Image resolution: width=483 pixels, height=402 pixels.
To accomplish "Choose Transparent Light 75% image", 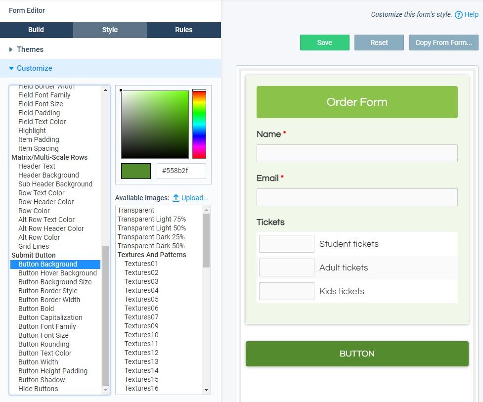I will pos(152,220).
